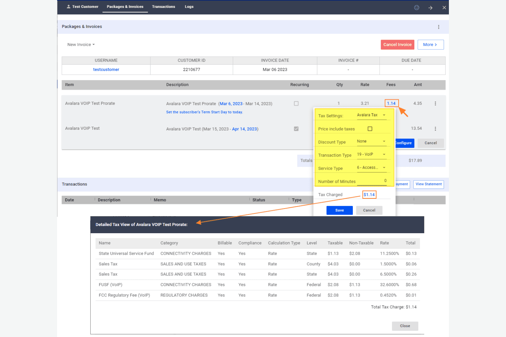Click Set the subscriber's Term Start Day link

click(204, 112)
